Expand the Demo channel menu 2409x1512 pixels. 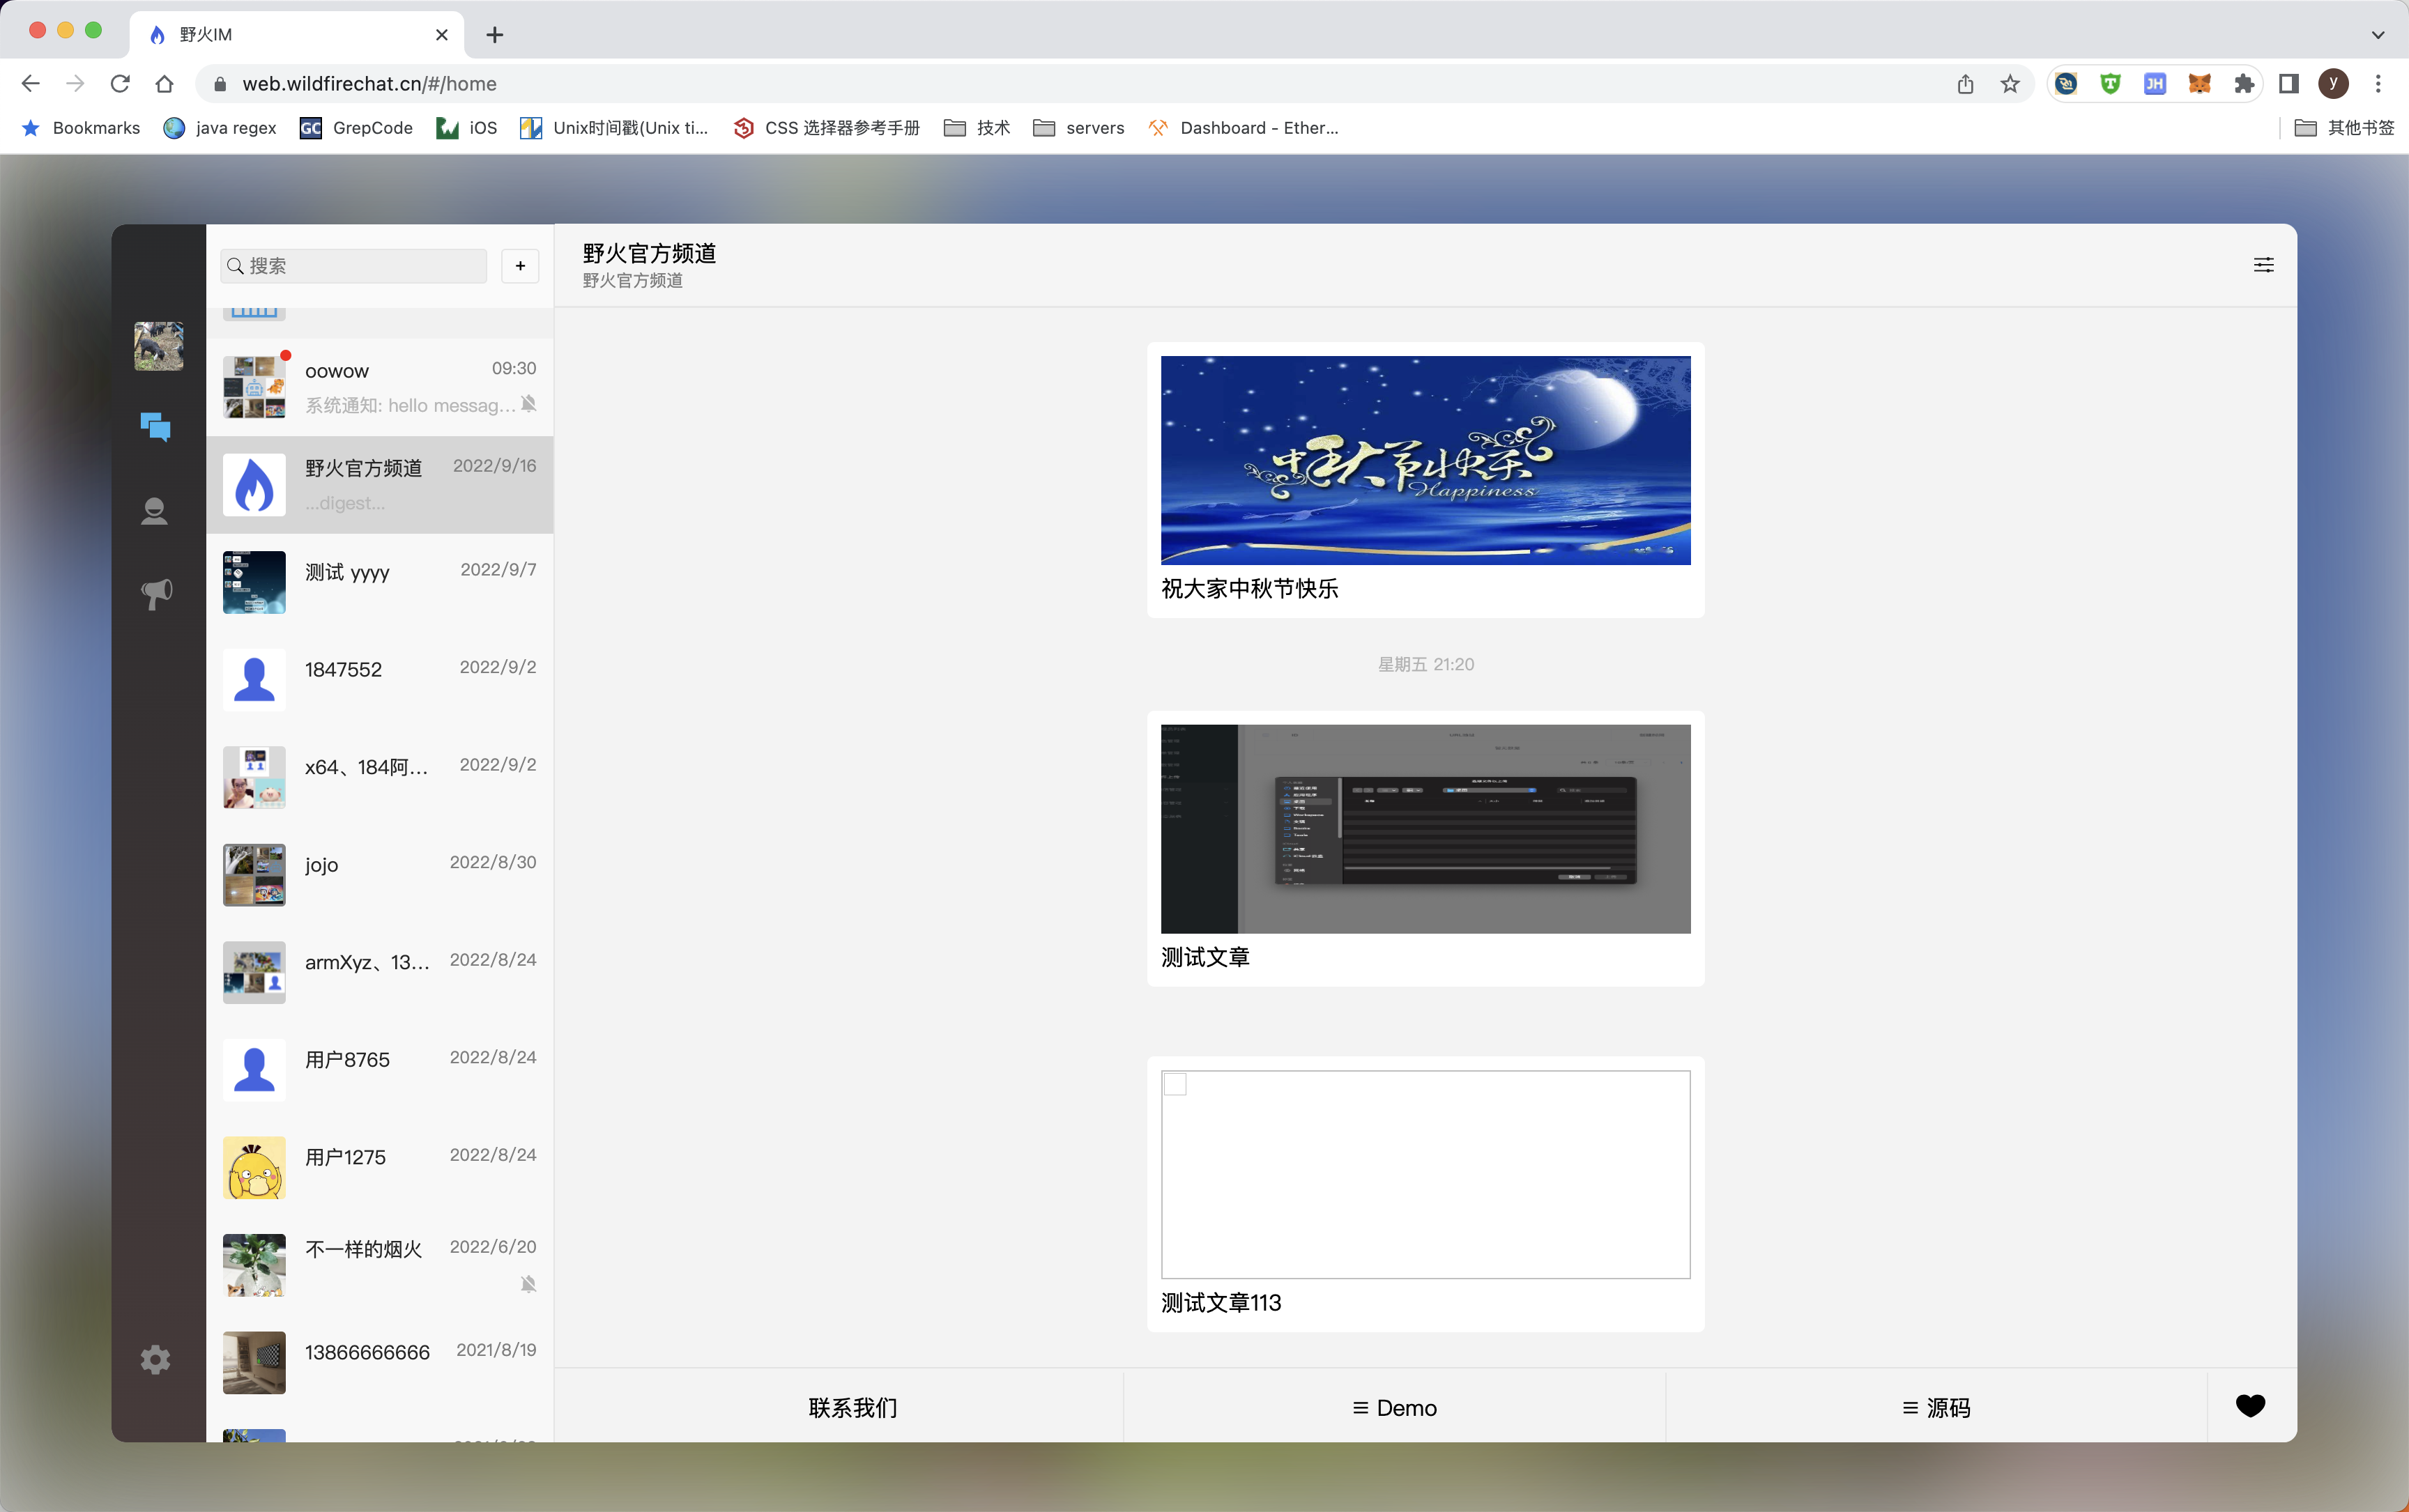coord(1395,1407)
